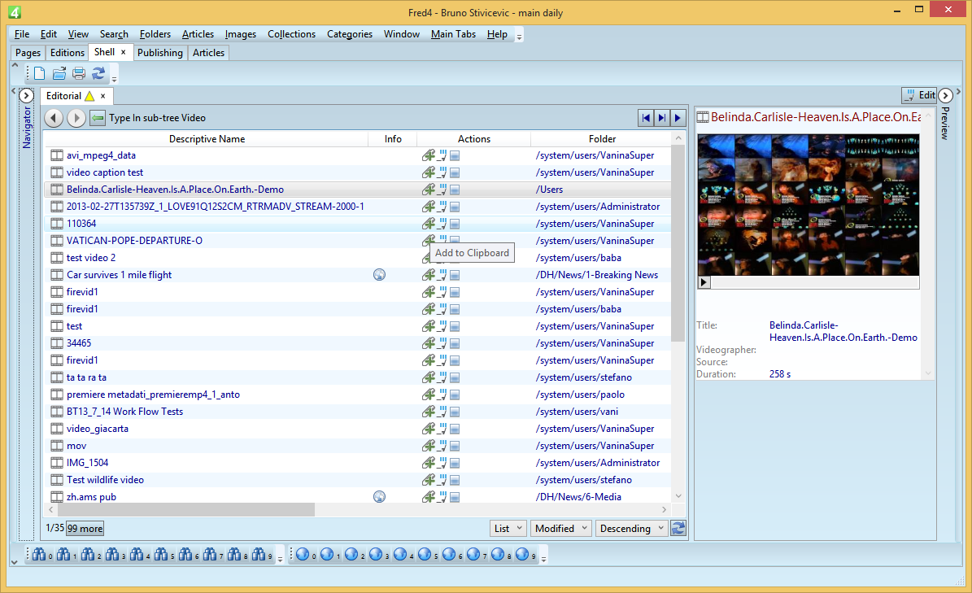Click the paperclip plus icon in the 110364 row
Image resolution: width=972 pixels, height=593 pixels.
pyautogui.click(x=429, y=224)
